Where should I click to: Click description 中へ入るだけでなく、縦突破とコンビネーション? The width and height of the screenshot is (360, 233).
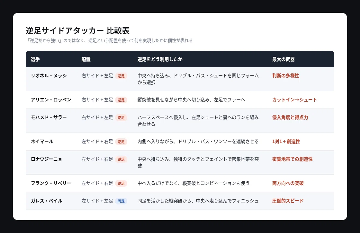(x=194, y=183)
